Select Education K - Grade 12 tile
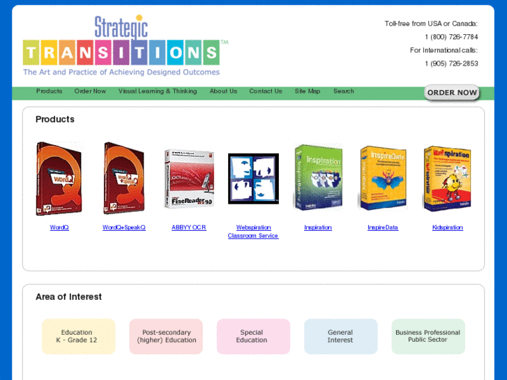The width and height of the screenshot is (507, 380). (x=79, y=336)
